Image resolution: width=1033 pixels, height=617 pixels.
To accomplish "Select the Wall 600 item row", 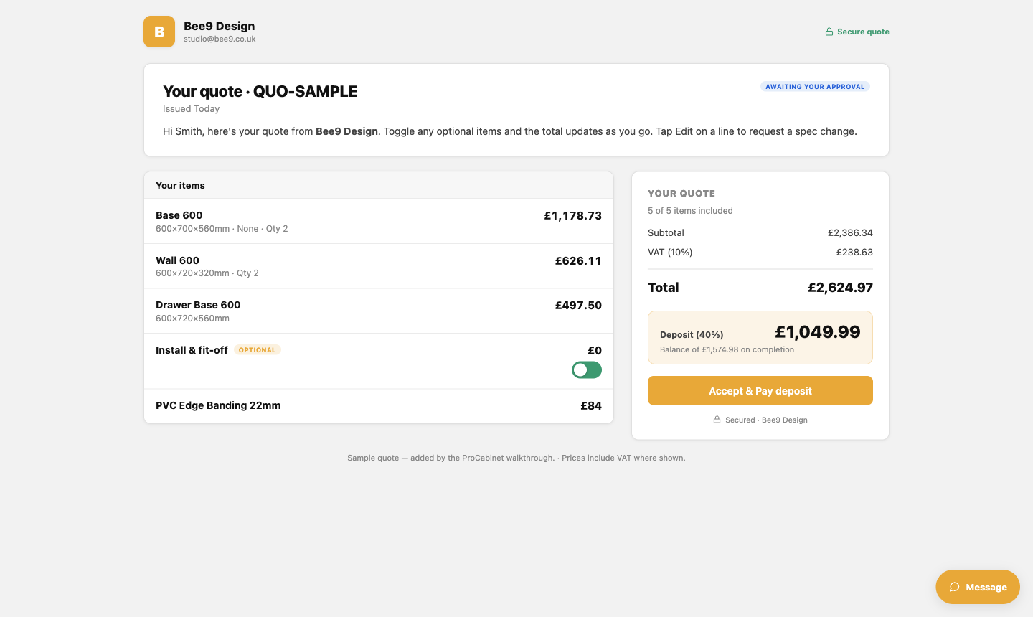I will pos(379,266).
